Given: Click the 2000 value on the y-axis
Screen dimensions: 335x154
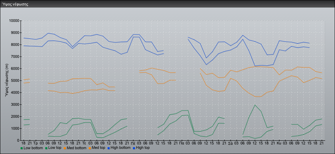Looking at the screenshot, I should coord(15,116).
